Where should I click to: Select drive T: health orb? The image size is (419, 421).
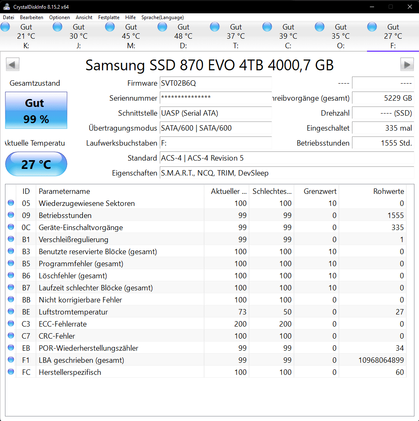coord(215,27)
